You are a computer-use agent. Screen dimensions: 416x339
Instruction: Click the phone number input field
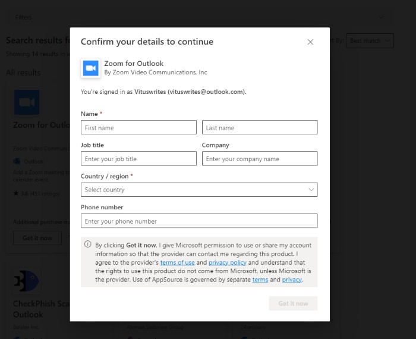[199, 221]
